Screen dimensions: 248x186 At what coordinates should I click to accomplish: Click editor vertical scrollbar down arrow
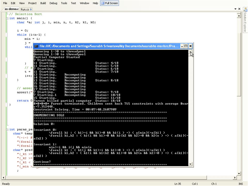click(x=239, y=174)
